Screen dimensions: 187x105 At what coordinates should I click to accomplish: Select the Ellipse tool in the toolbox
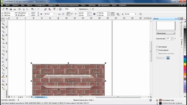pos(3,46)
